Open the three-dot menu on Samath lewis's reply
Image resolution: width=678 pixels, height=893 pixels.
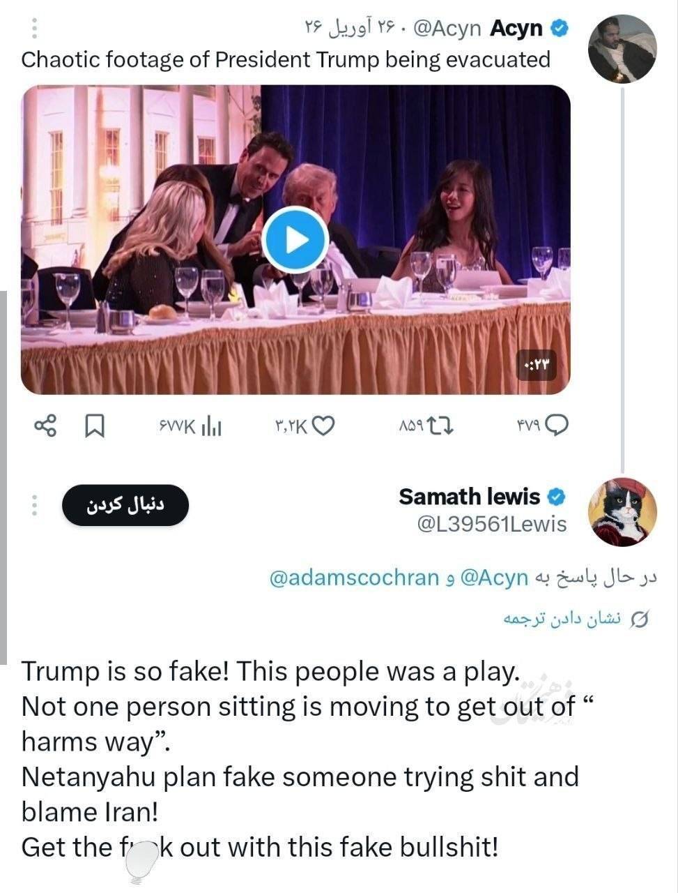coord(34,506)
